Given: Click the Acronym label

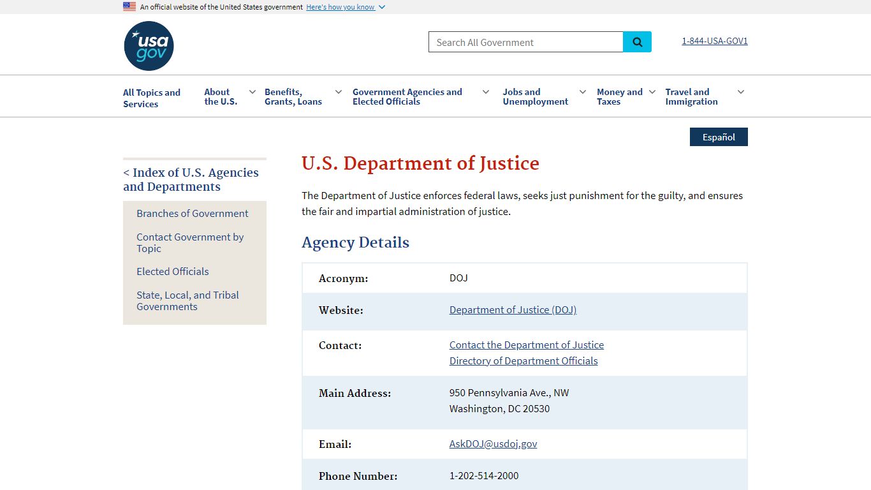Looking at the screenshot, I should [344, 279].
